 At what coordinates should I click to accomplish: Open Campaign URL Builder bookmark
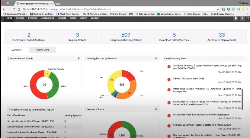pos(15,14)
